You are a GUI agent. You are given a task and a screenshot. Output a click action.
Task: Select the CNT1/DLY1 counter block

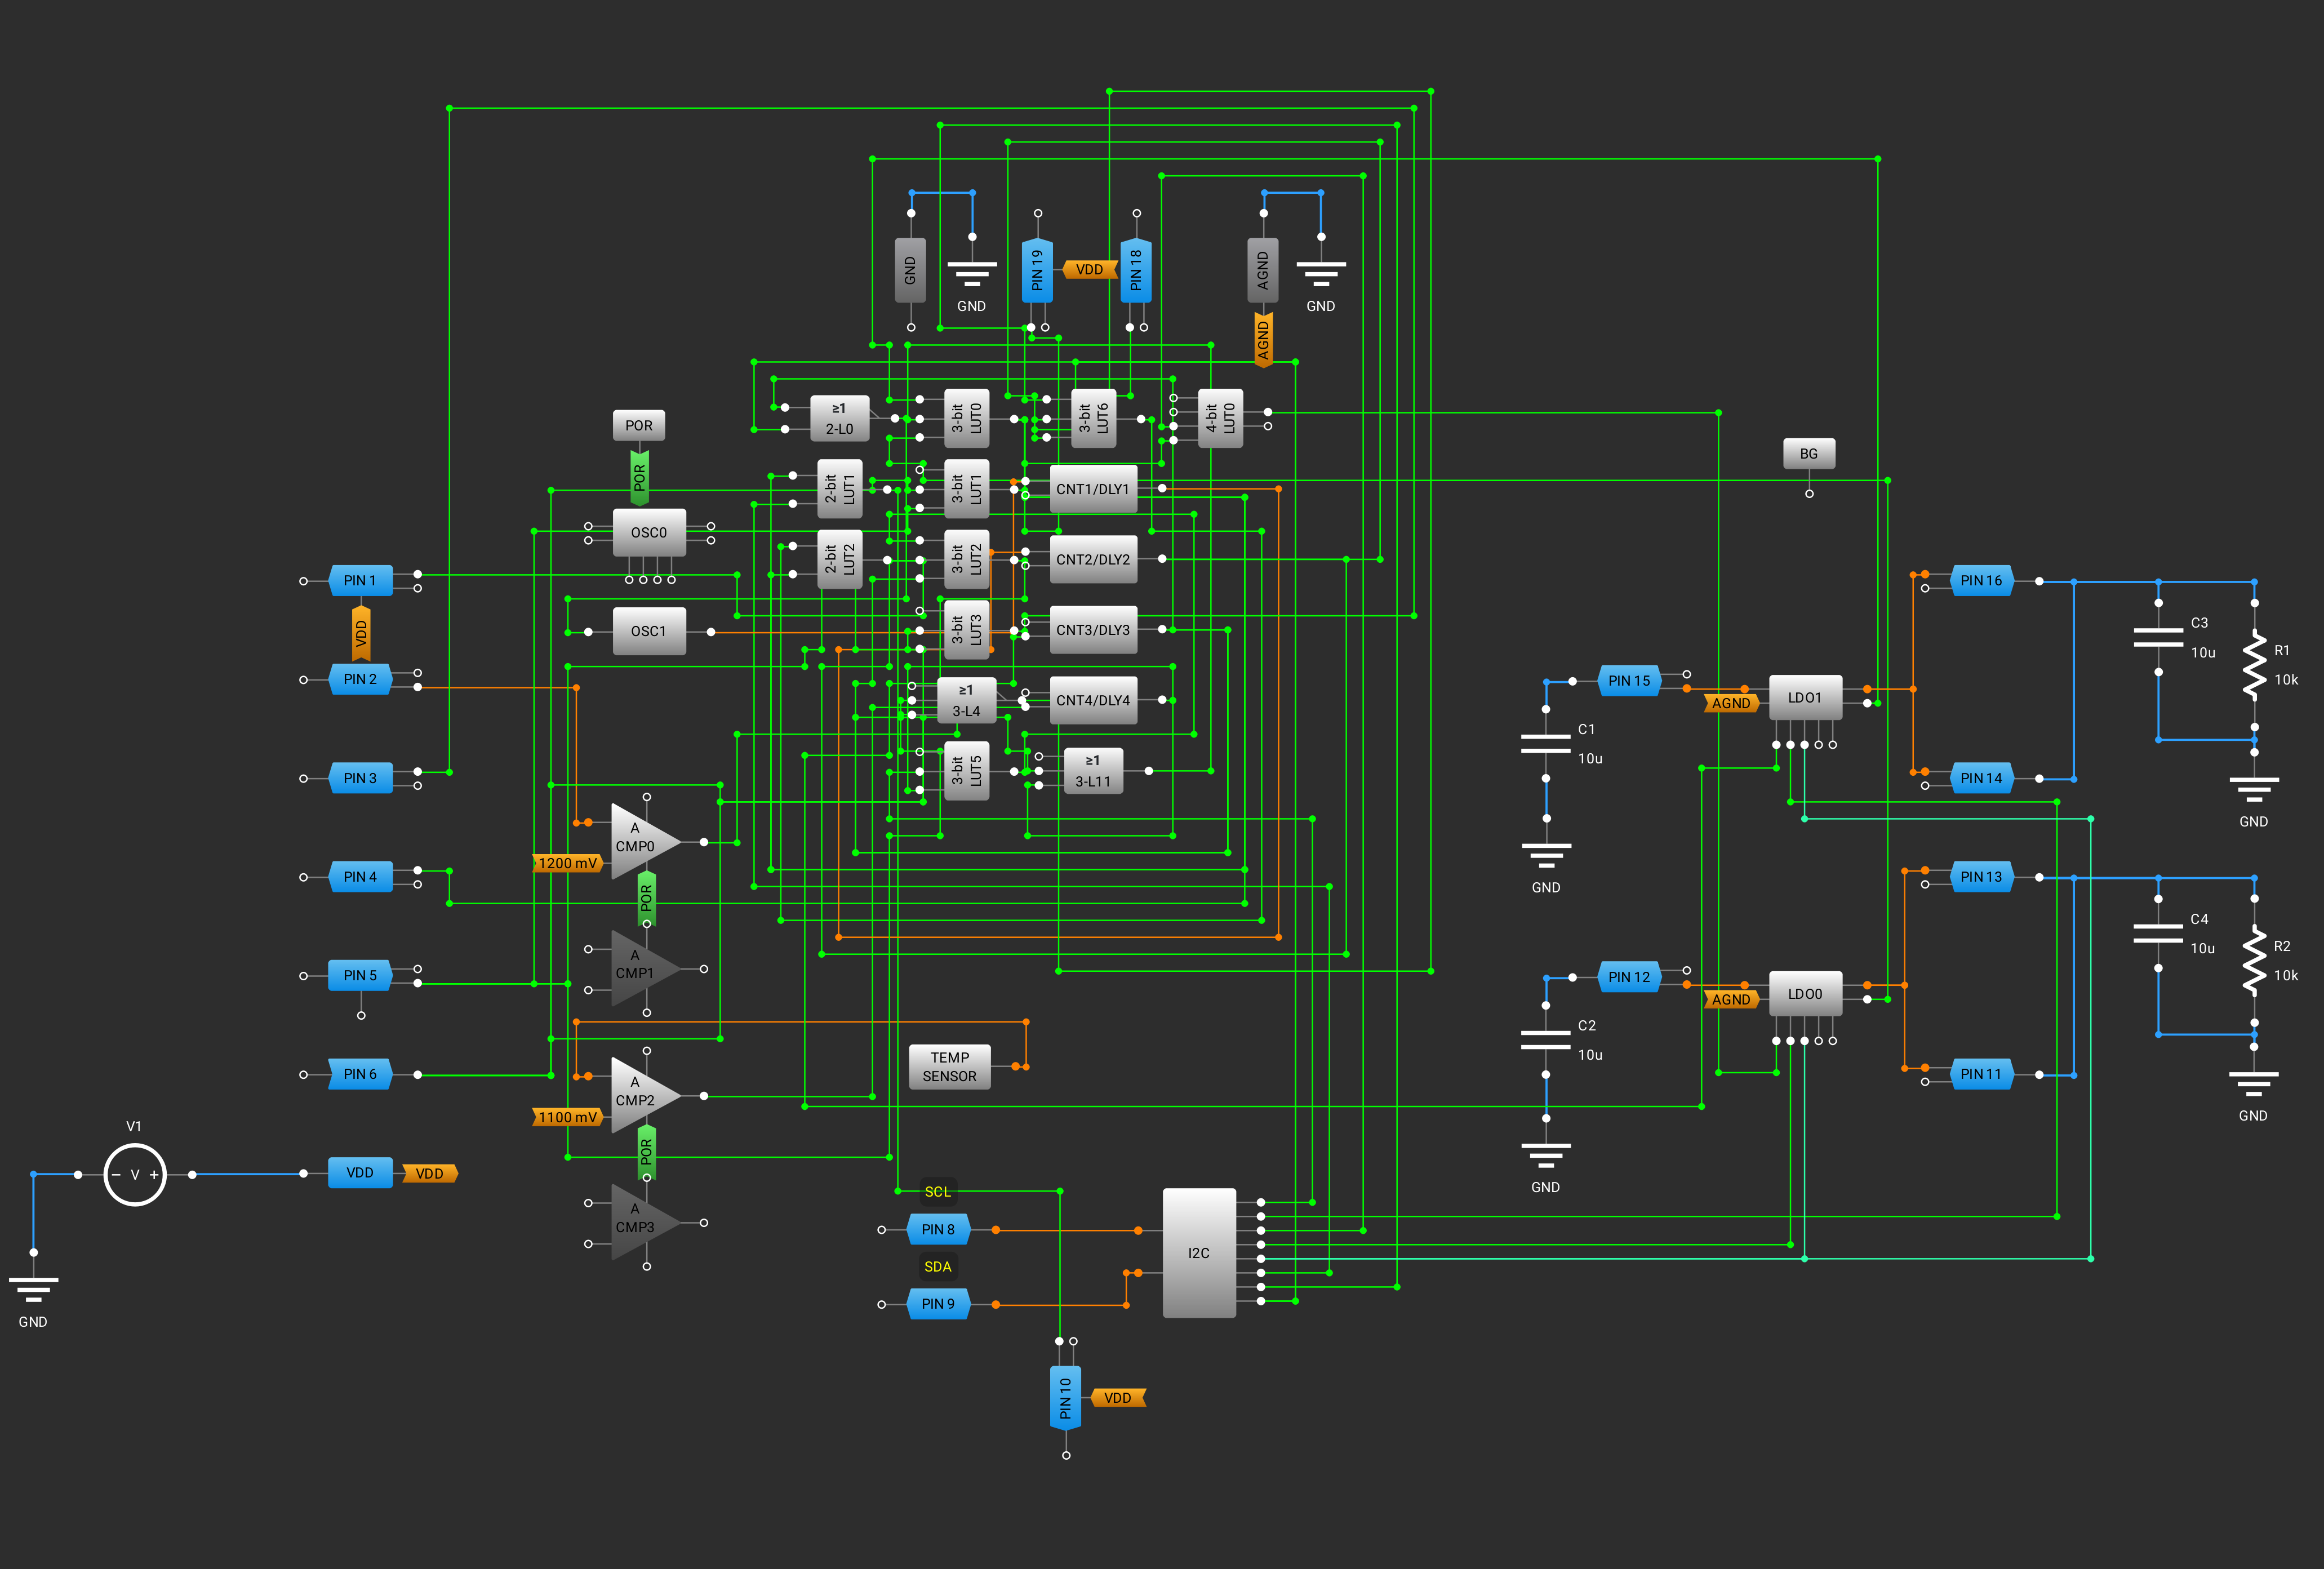pos(1092,489)
